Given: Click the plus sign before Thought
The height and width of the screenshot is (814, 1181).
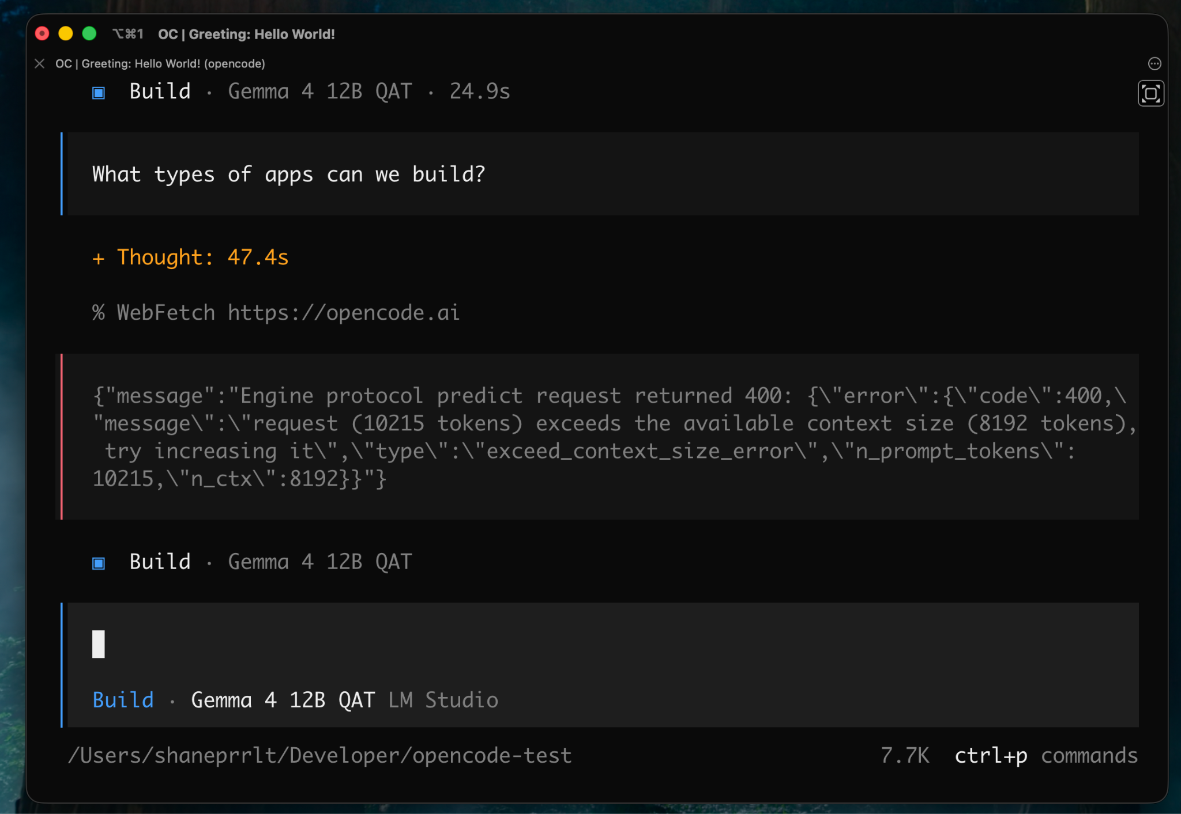Looking at the screenshot, I should point(98,259).
